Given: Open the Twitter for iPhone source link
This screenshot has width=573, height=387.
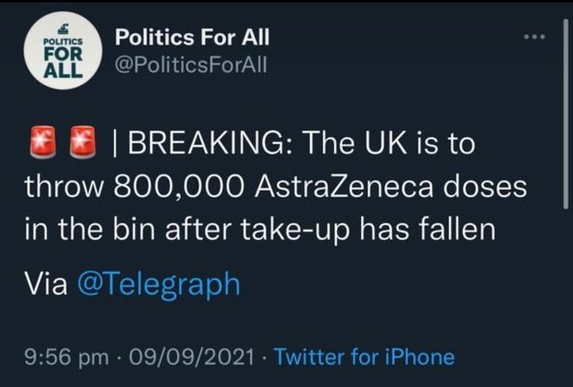Looking at the screenshot, I should click(x=365, y=357).
